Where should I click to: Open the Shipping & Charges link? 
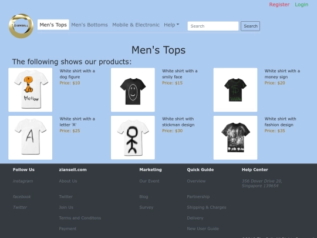(207, 207)
